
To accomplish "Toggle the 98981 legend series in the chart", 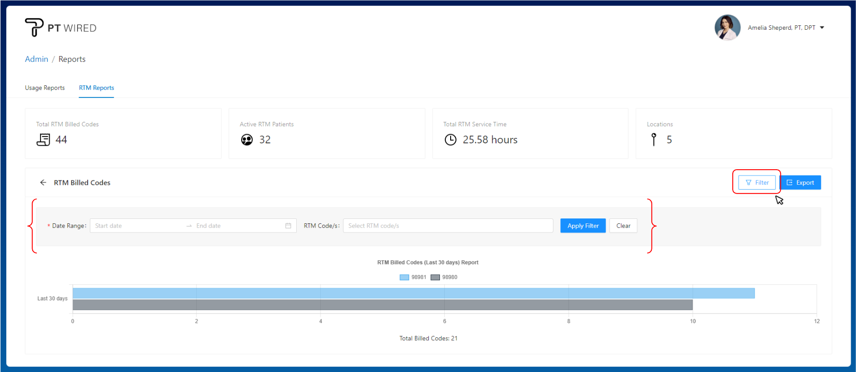I will coord(413,277).
